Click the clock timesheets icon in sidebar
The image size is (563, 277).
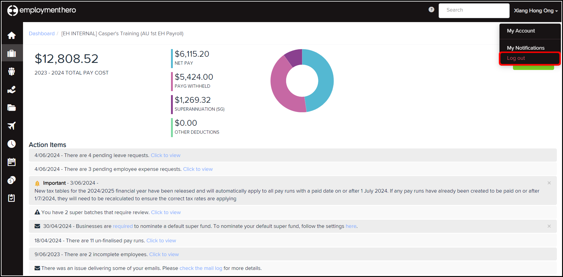tap(12, 144)
